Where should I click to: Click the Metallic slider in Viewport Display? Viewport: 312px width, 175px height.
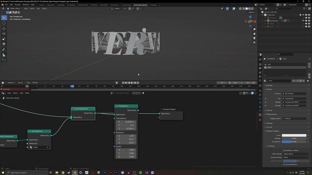pos(294,139)
